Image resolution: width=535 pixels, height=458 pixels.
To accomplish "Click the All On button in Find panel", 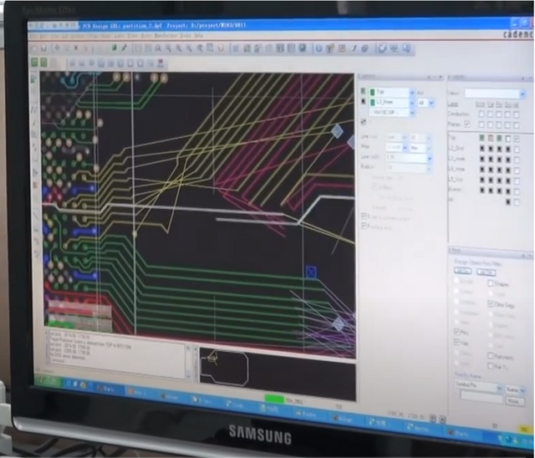I will click(463, 271).
